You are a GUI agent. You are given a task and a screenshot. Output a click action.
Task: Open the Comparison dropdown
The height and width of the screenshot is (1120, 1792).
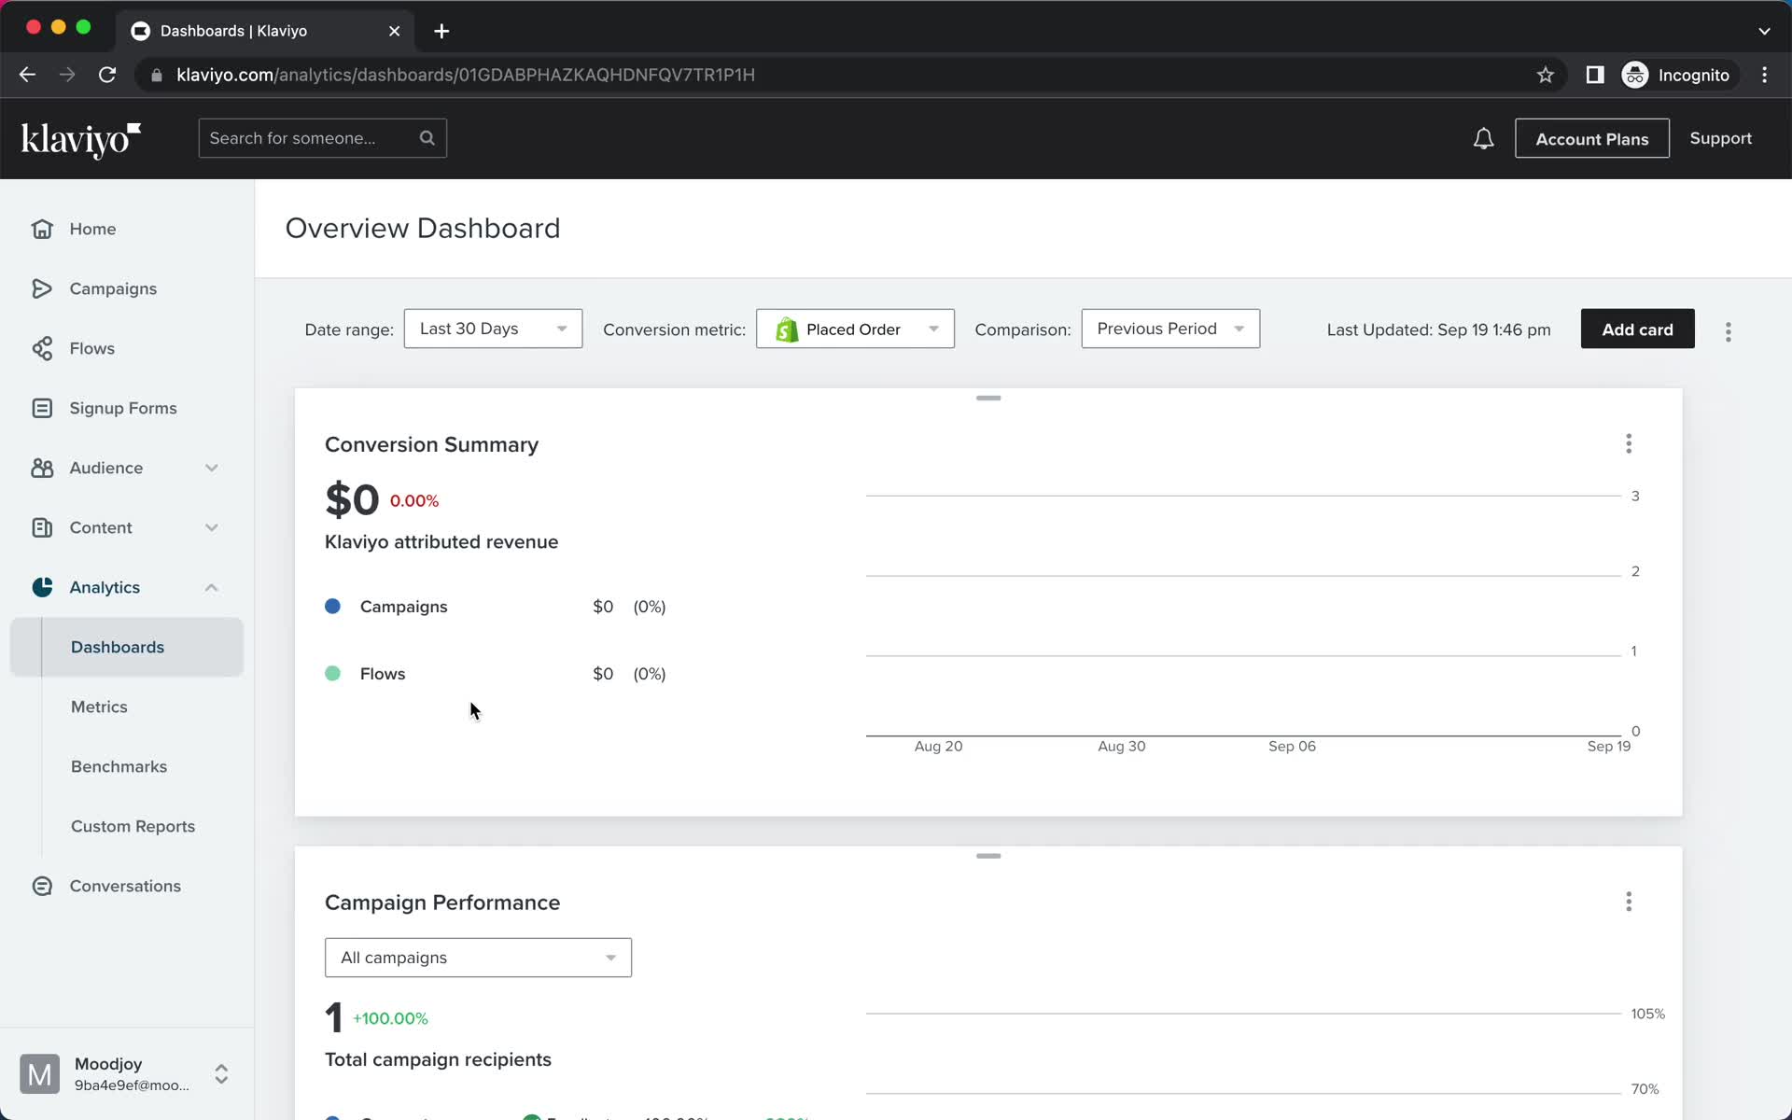pyautogui.click(x=1170, y=329)
